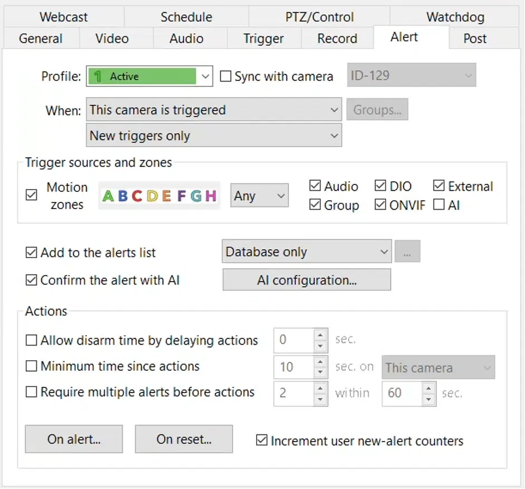Screen dimensions: 525x489
Task: Select motion zone A letter icon
Action: pos(108,196)
